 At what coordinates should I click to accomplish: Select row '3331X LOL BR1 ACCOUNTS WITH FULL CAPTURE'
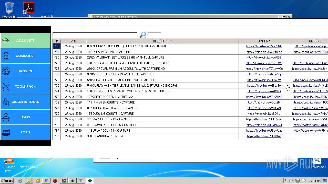tap(162, 74)
